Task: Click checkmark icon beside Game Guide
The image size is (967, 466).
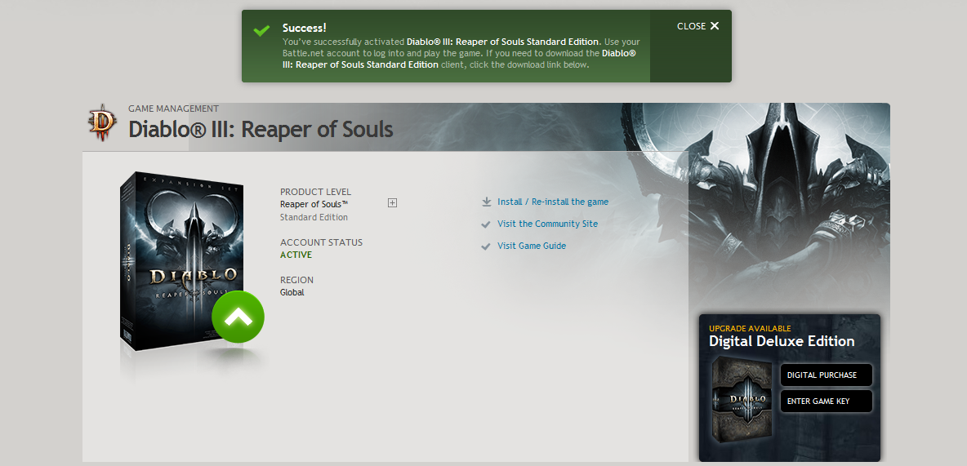Action: 486,246
